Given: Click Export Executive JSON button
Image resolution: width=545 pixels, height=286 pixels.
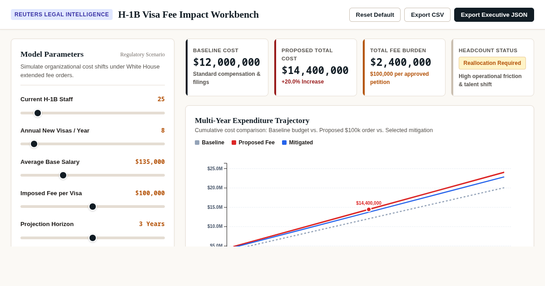Looking at the screenshot, I should point(494,15).
